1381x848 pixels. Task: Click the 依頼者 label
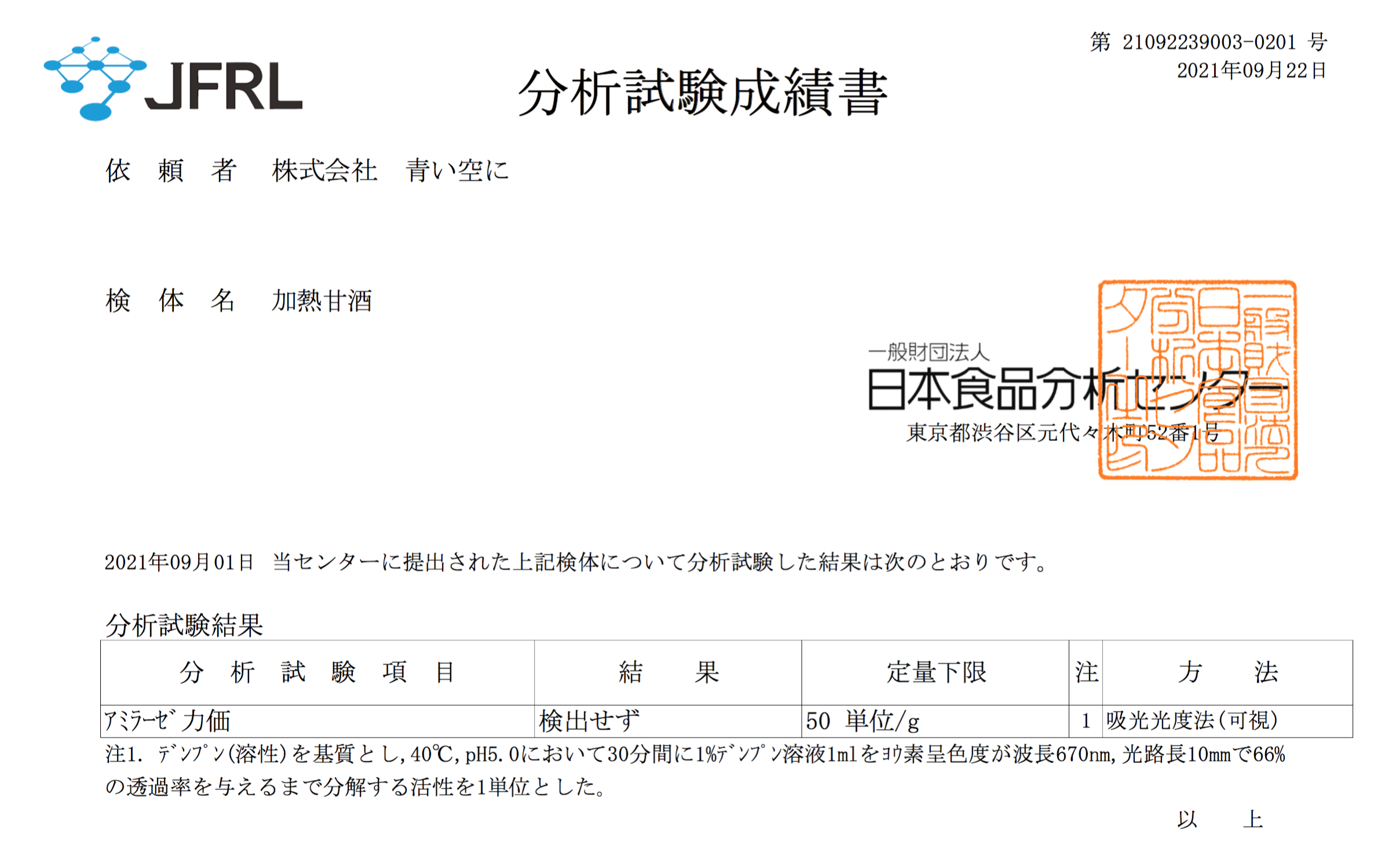coord(170,171)
